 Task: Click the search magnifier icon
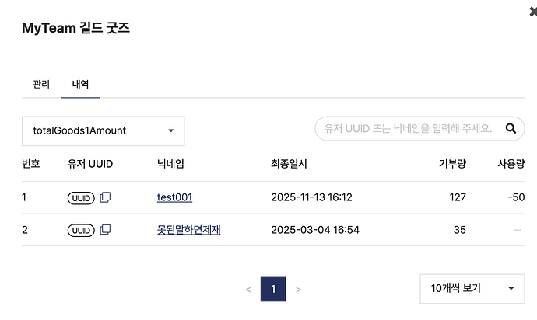click(511, 128)
